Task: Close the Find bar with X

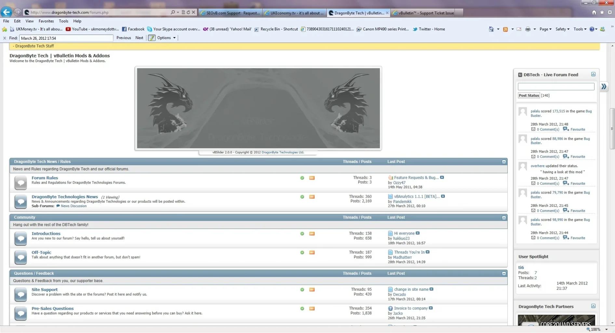Action: [5, 38]
